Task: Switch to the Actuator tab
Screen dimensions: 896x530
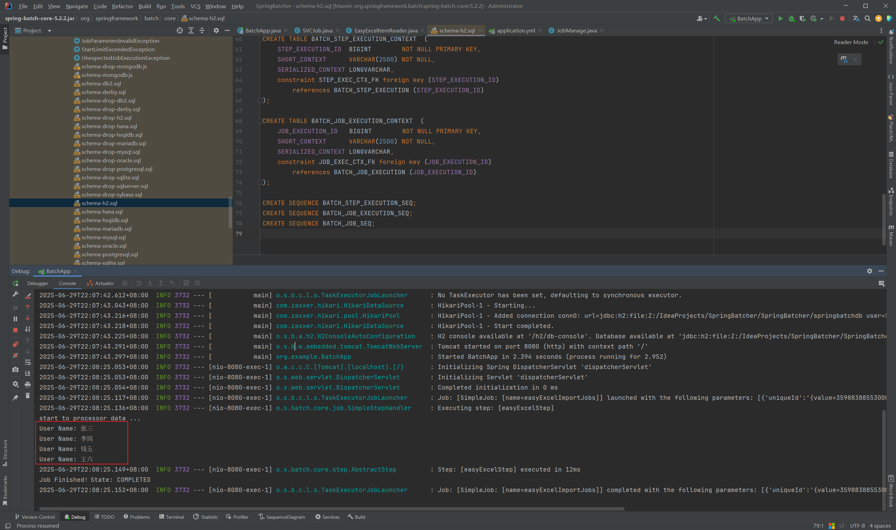Action: [100, 283]
